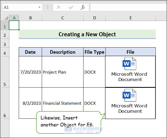Click the 'Creating a New Object' title cell
This screenshot has height=138, width=167.
point(87,34)
